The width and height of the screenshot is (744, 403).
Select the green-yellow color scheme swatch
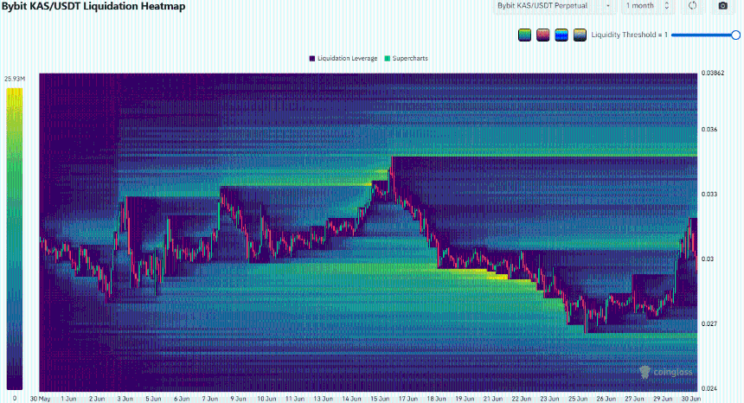coord(525,35)
